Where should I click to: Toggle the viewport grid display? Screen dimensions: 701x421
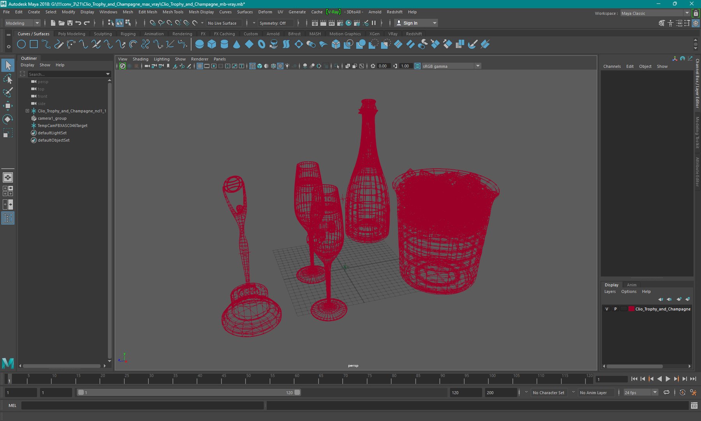pos(200,66)
